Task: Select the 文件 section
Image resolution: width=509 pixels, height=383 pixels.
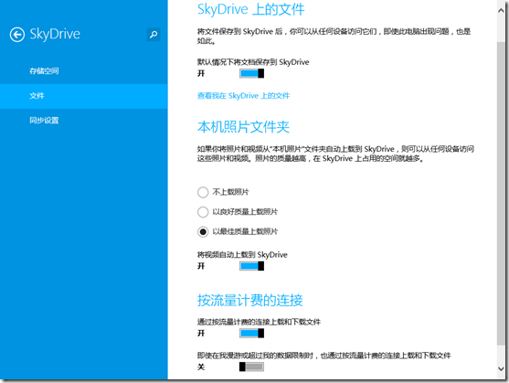Action: click(84, 96)
